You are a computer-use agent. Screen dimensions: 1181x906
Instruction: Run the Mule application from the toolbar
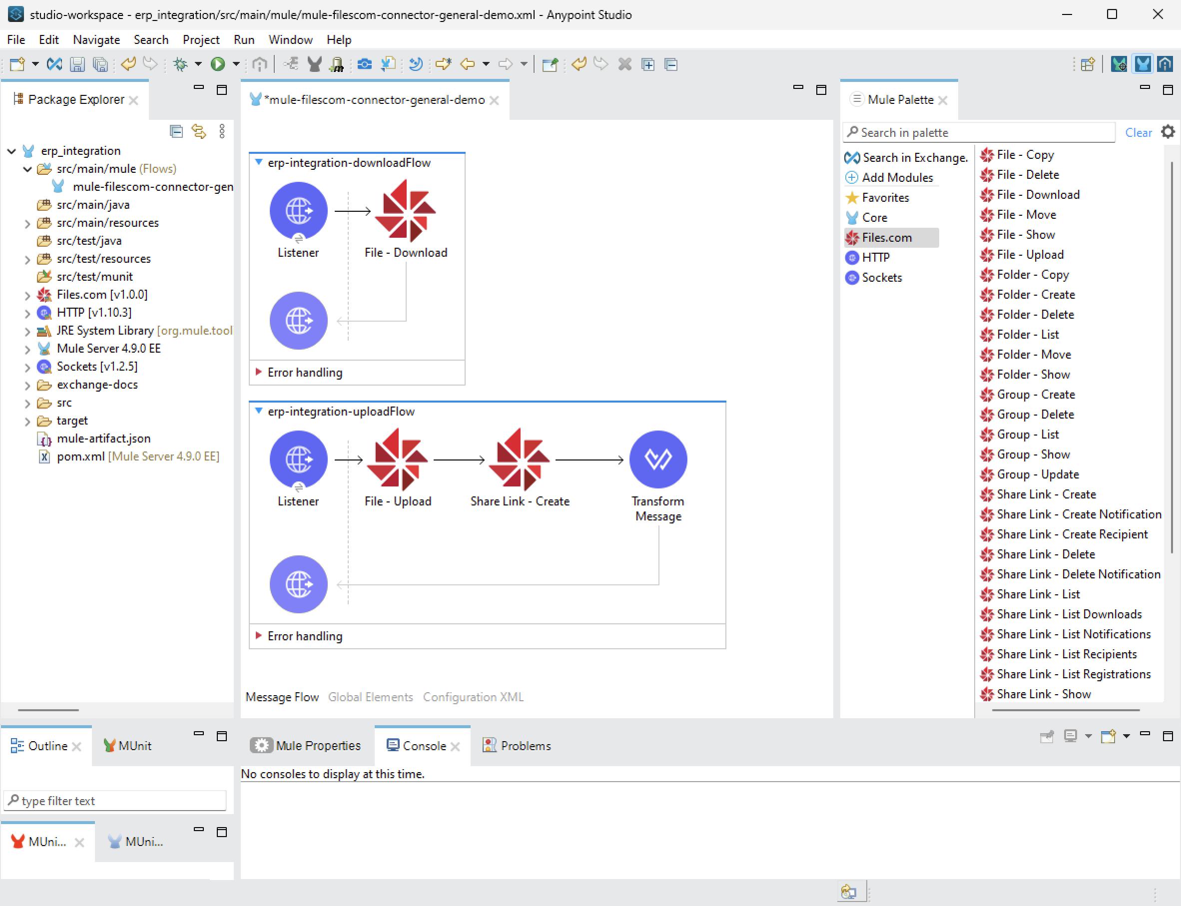218,64
